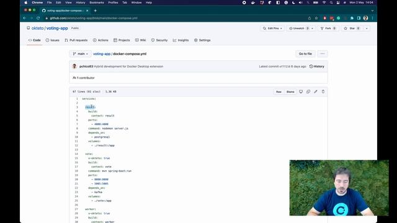Expand the Edit Pins dropdown

[x=272, y=28]
